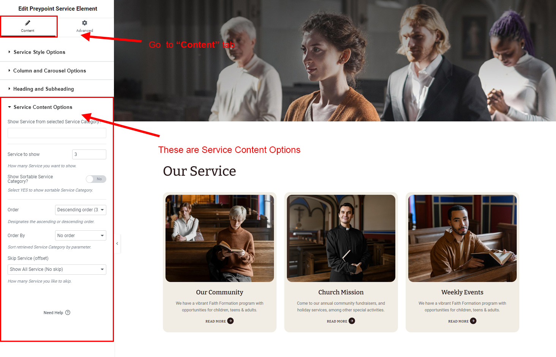
Task: Click the Need Help link
Action: pos(53,313)
